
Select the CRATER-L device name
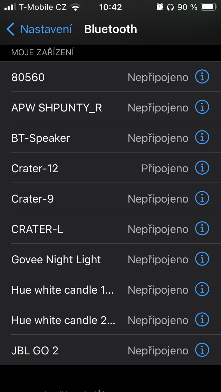point(37,229)
